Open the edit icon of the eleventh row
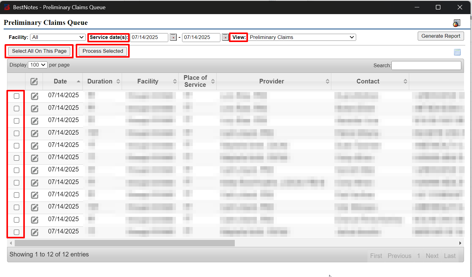This screenshot has height=277, width=472. 35,220
